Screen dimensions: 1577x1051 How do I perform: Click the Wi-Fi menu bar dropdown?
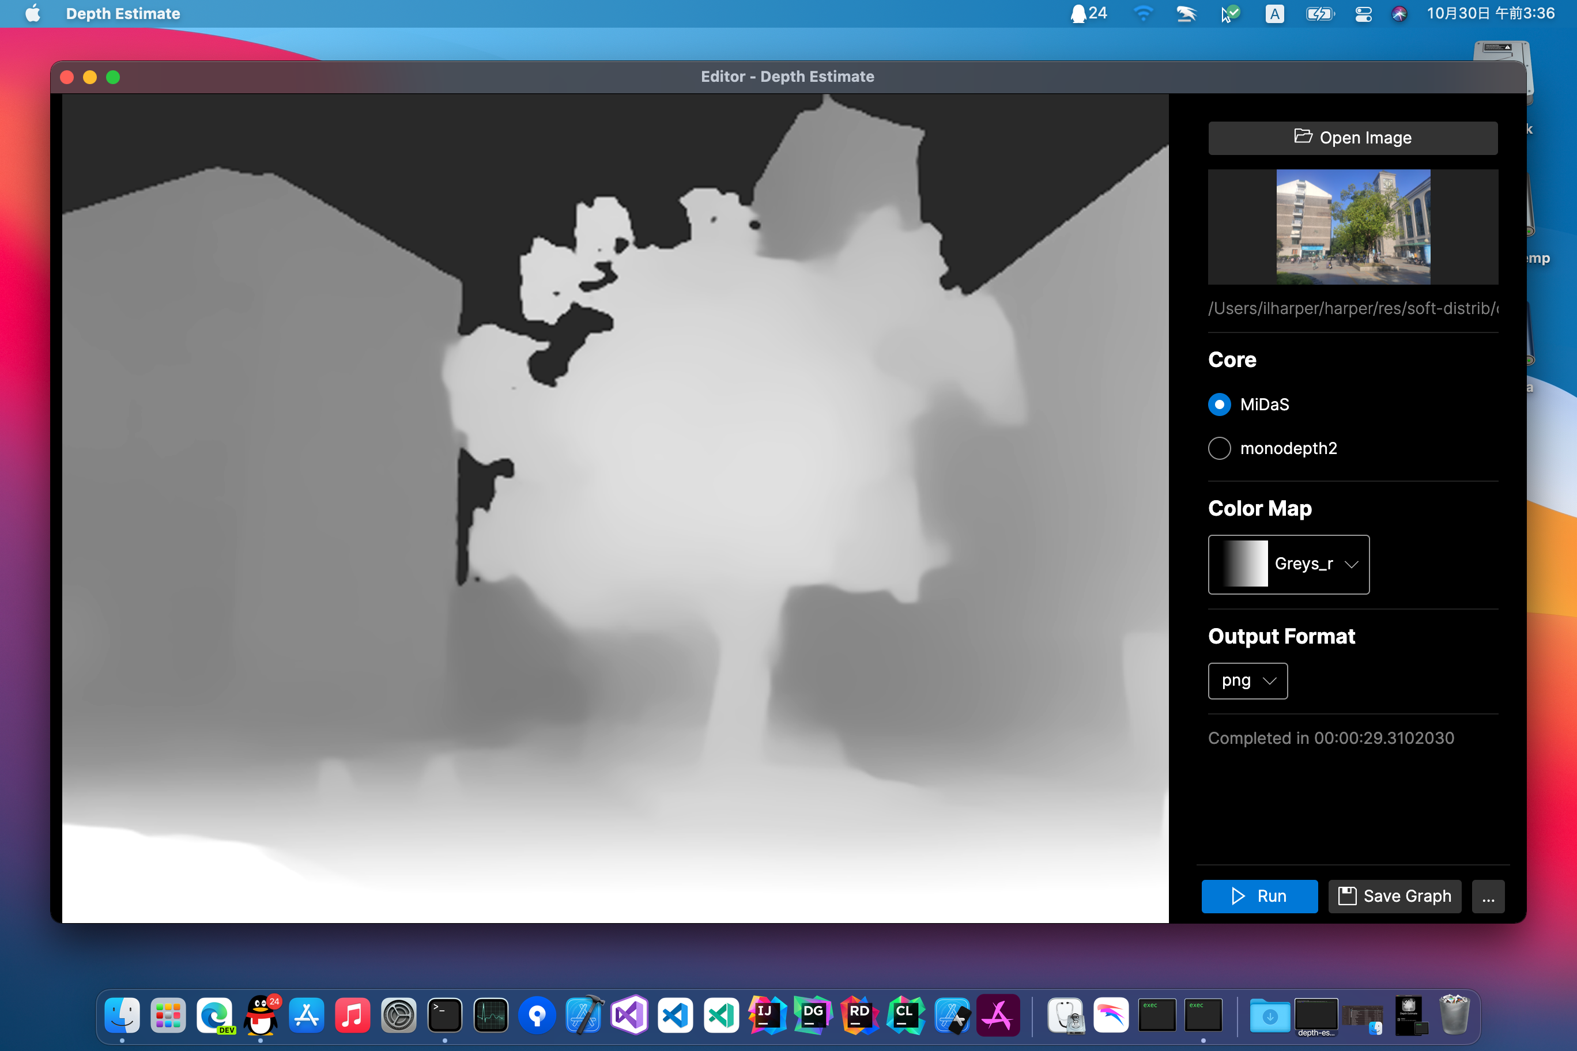(x=1142, y=13)
